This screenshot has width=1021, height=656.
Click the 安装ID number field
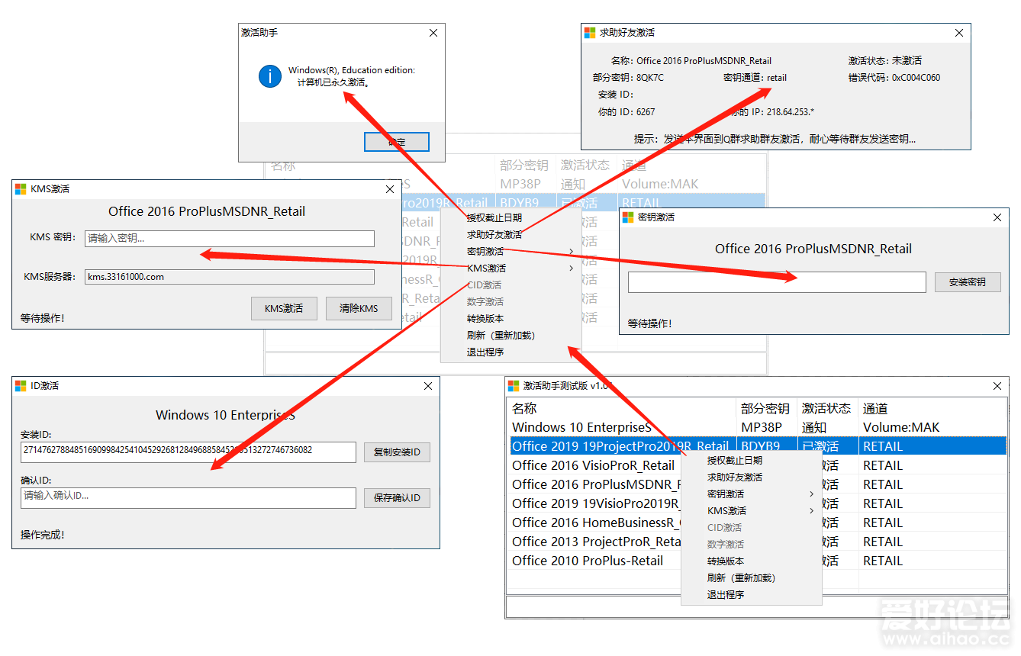(188, 452)
